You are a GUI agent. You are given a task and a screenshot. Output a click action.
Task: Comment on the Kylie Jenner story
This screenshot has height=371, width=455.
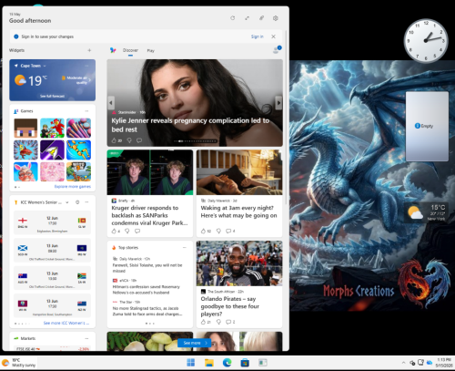tap(139, 140)
